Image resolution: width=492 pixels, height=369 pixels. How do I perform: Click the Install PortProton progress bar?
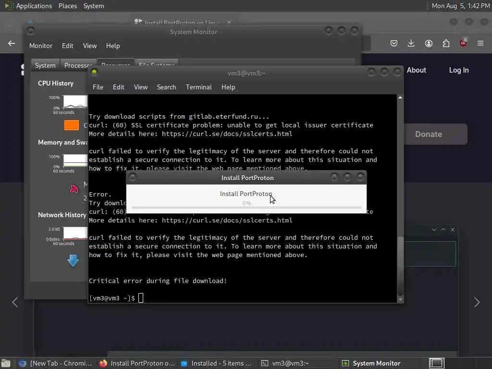(x=246, y=208)
